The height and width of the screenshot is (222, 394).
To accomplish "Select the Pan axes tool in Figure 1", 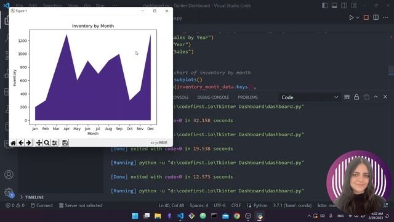I will pyautogui.click(x=39, y=143).
